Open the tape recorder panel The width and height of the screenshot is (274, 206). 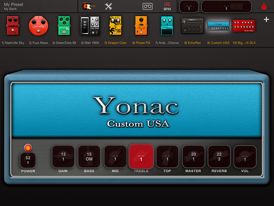[147, 6]
